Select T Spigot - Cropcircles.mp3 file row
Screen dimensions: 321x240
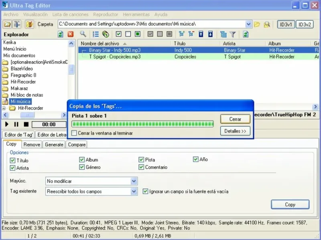199,57
